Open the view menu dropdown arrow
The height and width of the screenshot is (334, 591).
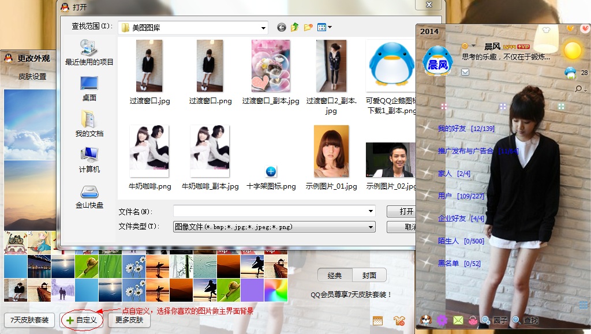tap(330, 27)
